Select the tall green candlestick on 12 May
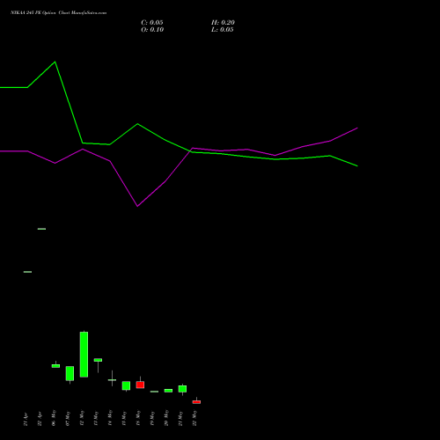 [x=84, y=355]
